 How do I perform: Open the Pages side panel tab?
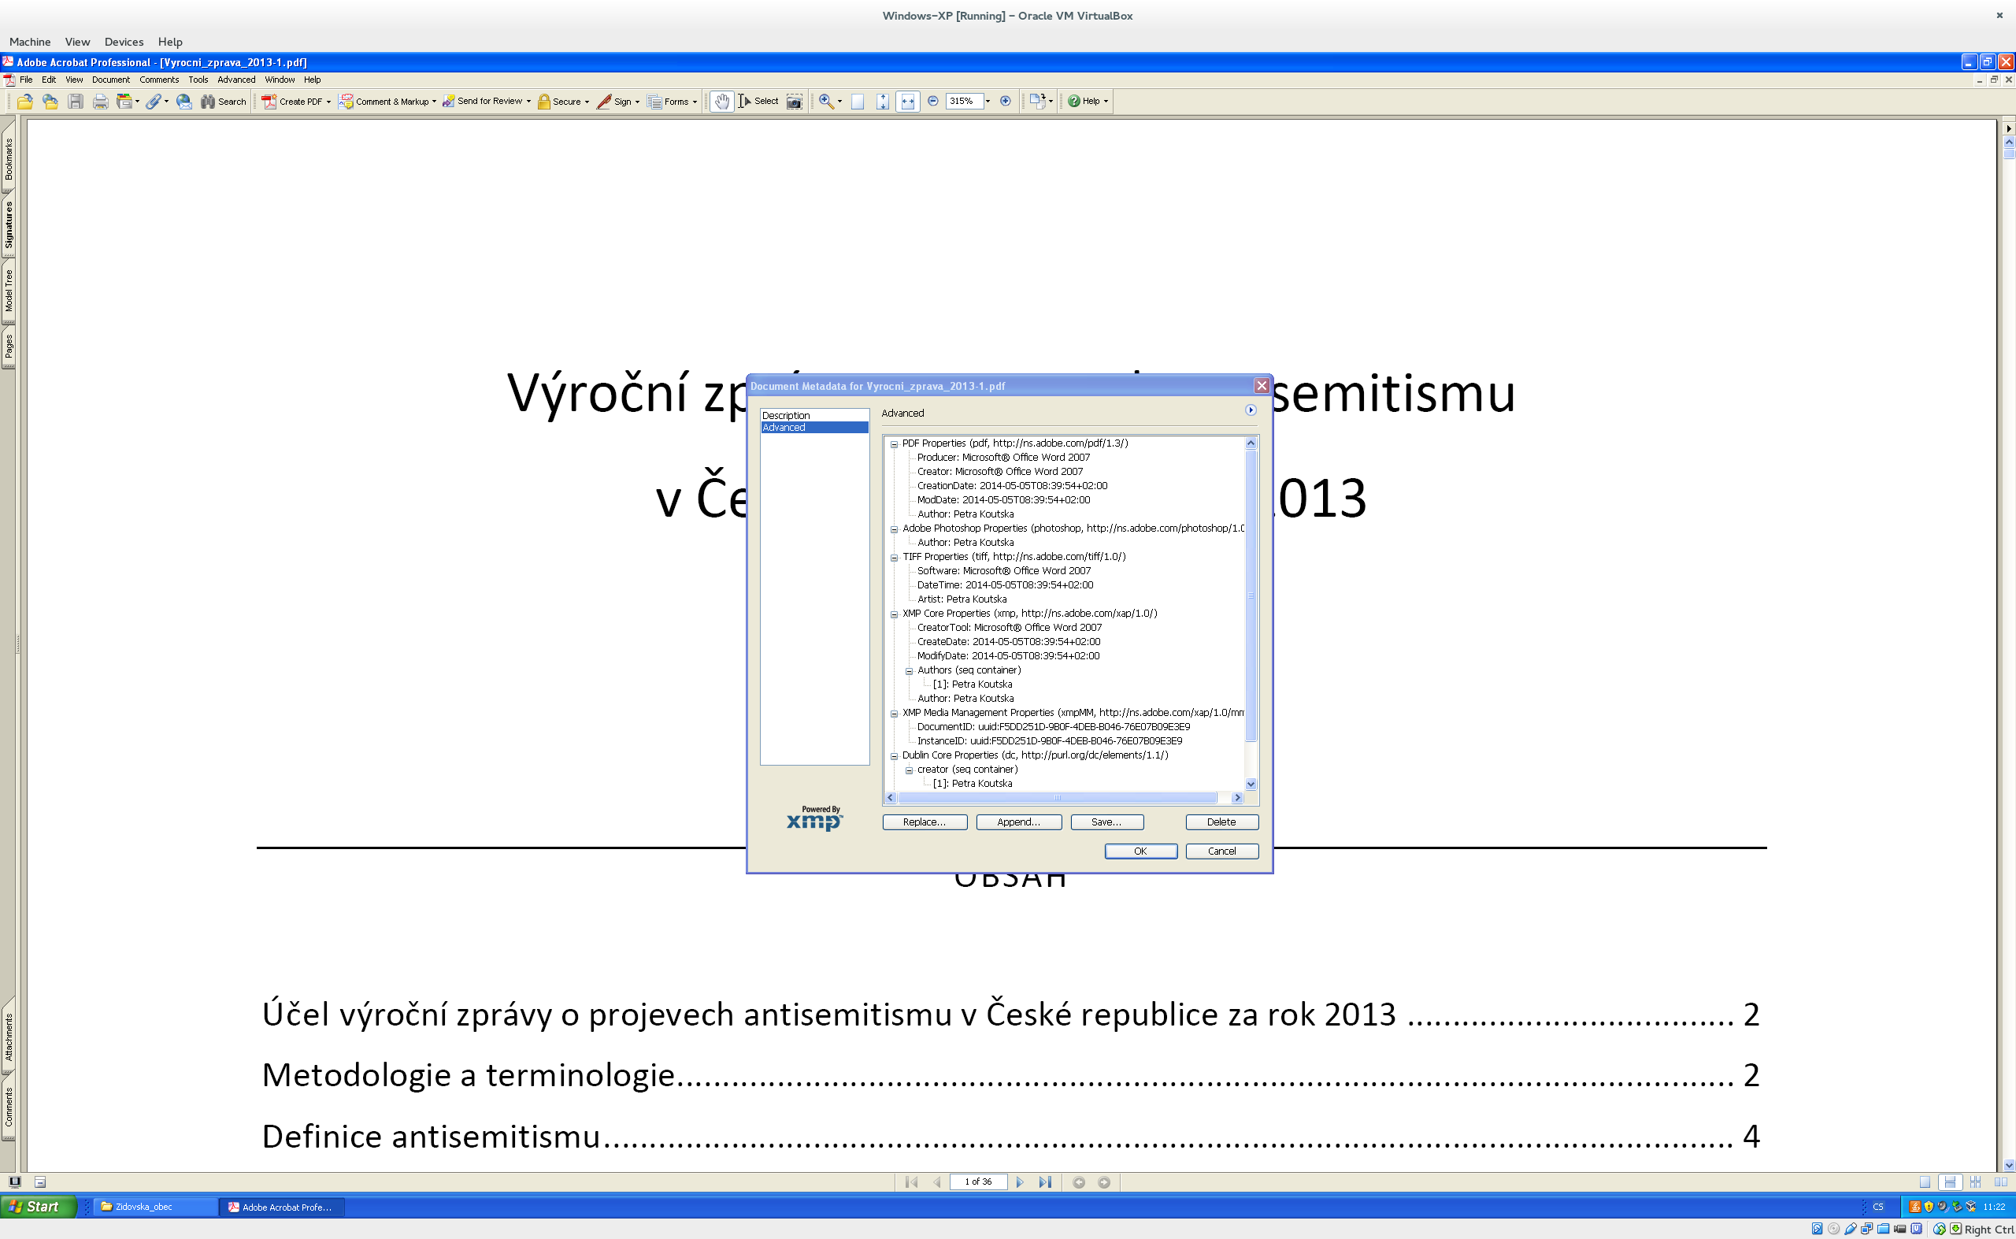[x=8, y=347]
